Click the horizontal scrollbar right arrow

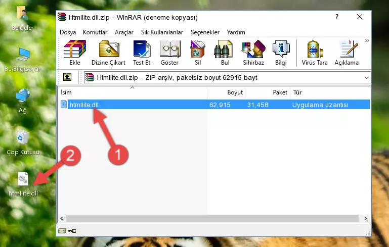(365, 219)
